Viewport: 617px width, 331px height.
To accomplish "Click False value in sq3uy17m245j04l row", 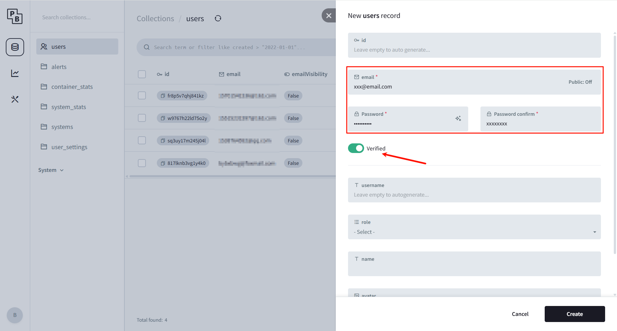I will [x=293, y=140].
